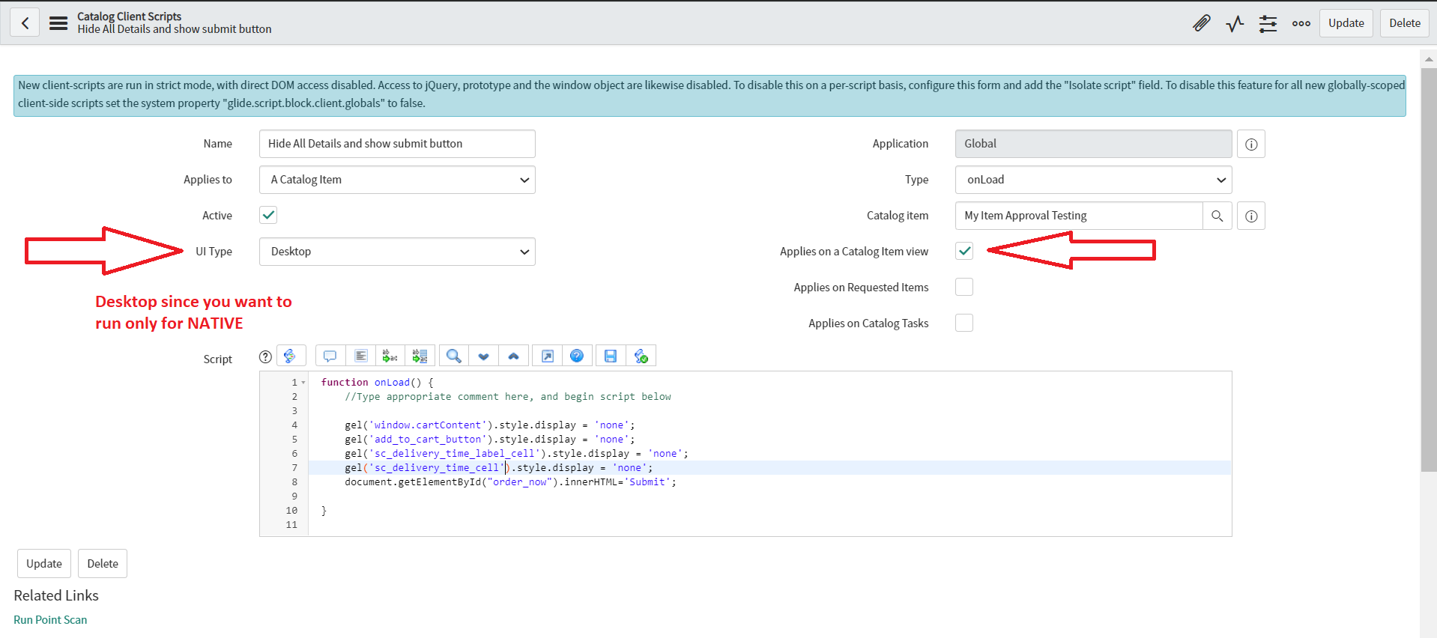Toggle comment on selected script code
This screenshot has width=1437, height=638.
(330, 356)
